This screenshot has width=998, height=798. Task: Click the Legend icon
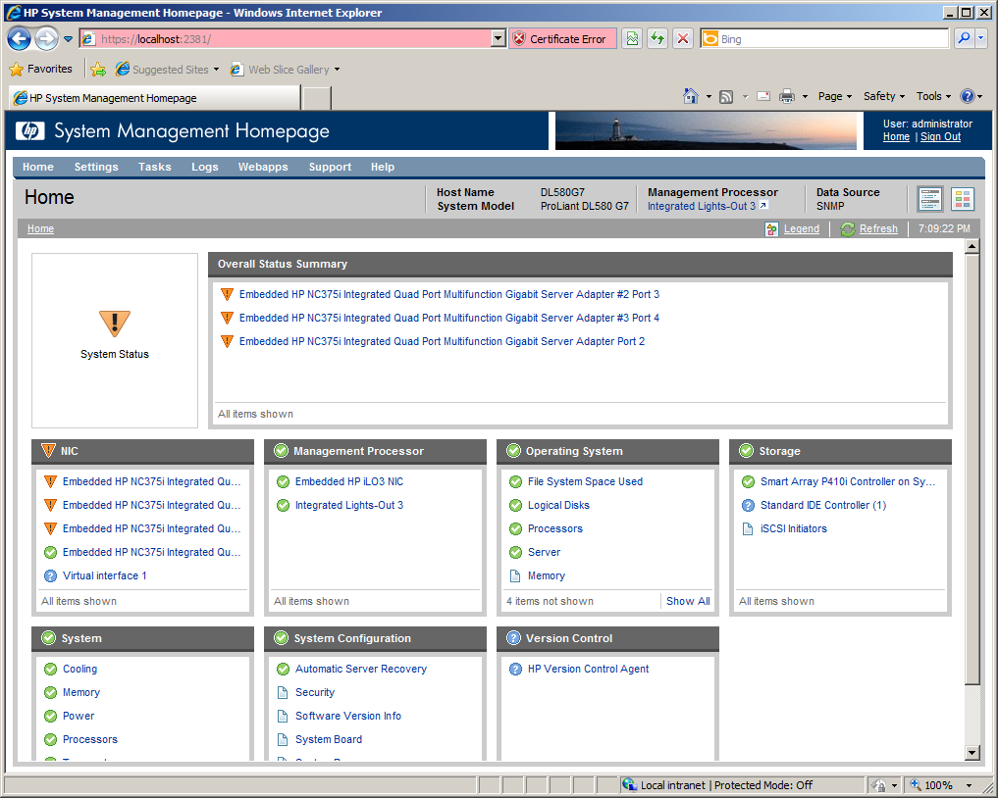(771, 228)
